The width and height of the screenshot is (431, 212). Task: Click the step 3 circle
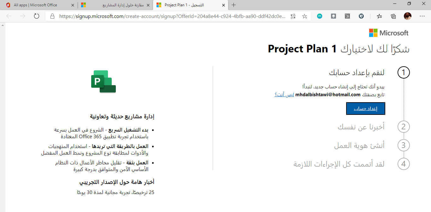point(404,145)
